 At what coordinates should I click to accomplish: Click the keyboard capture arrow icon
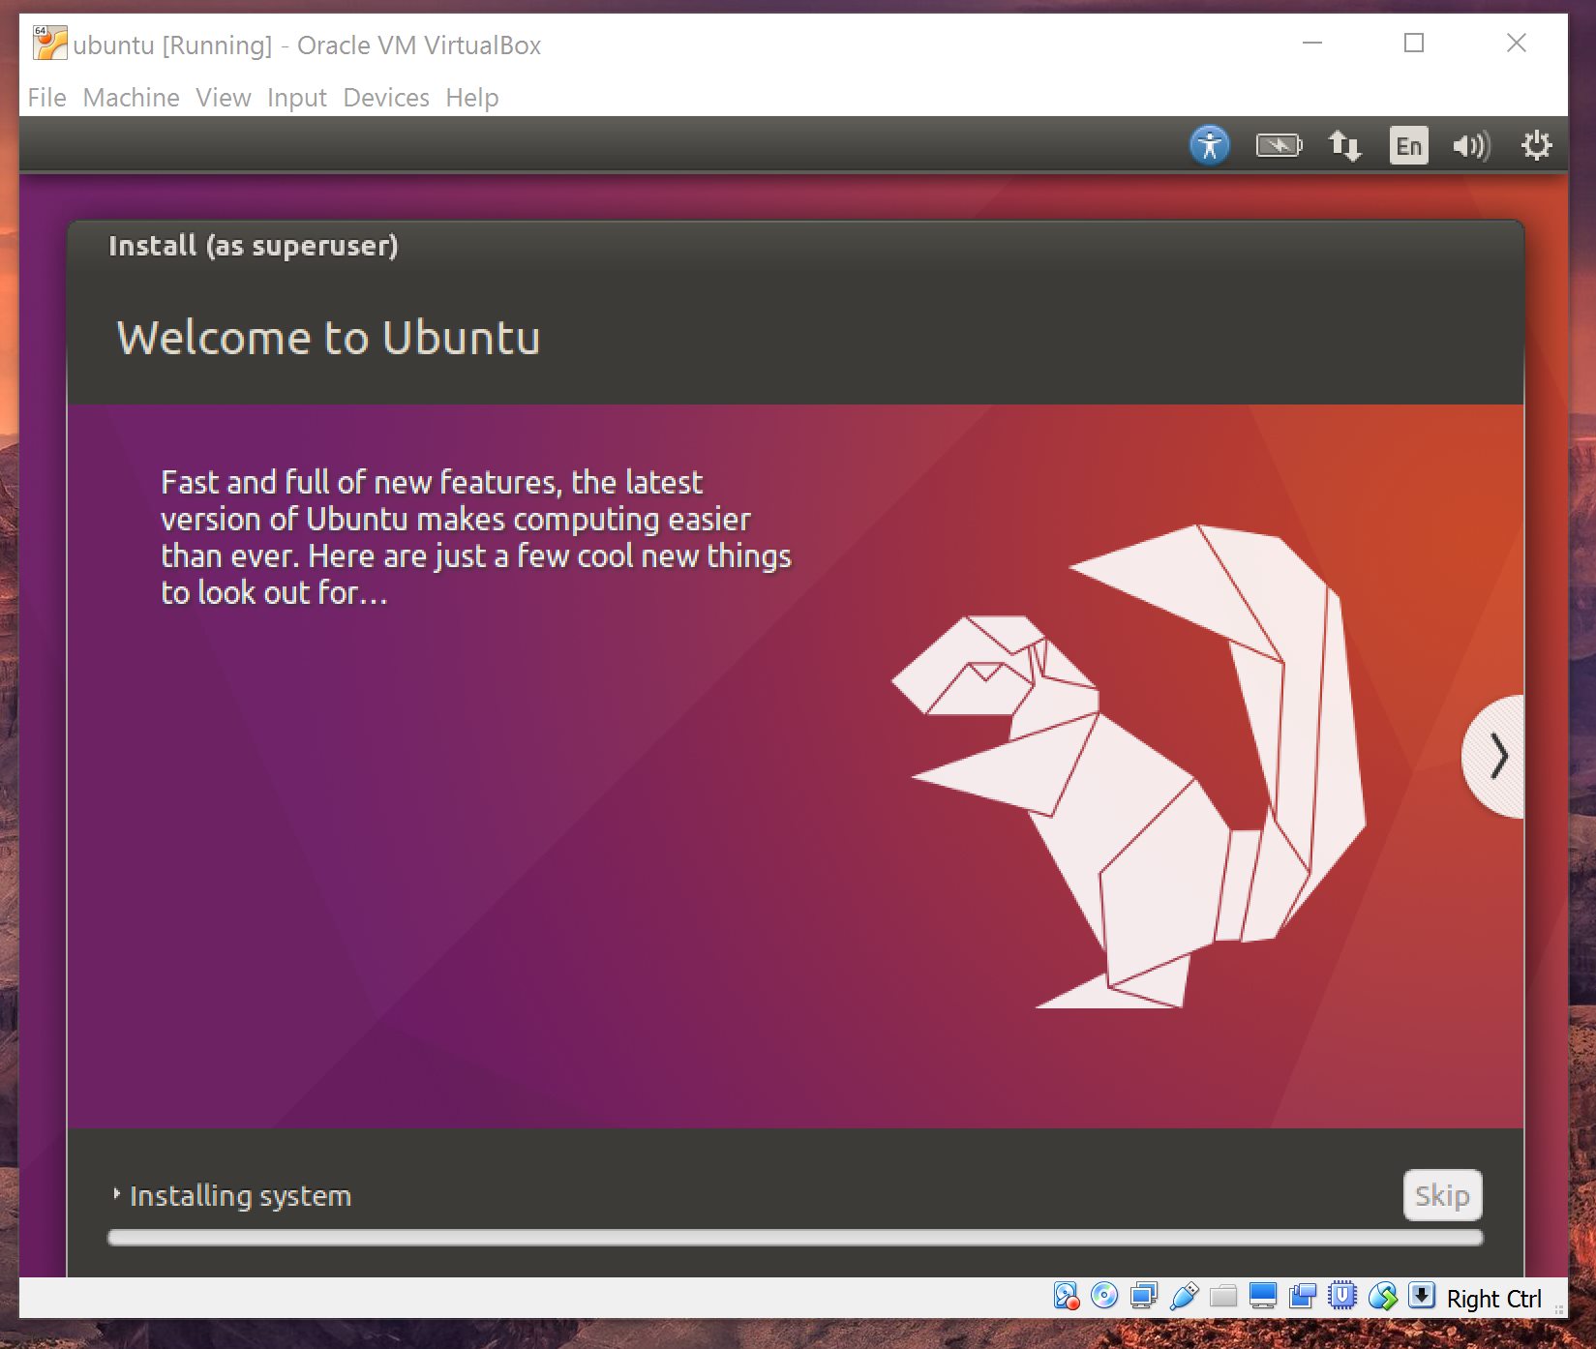[x=1422, y=1295]
